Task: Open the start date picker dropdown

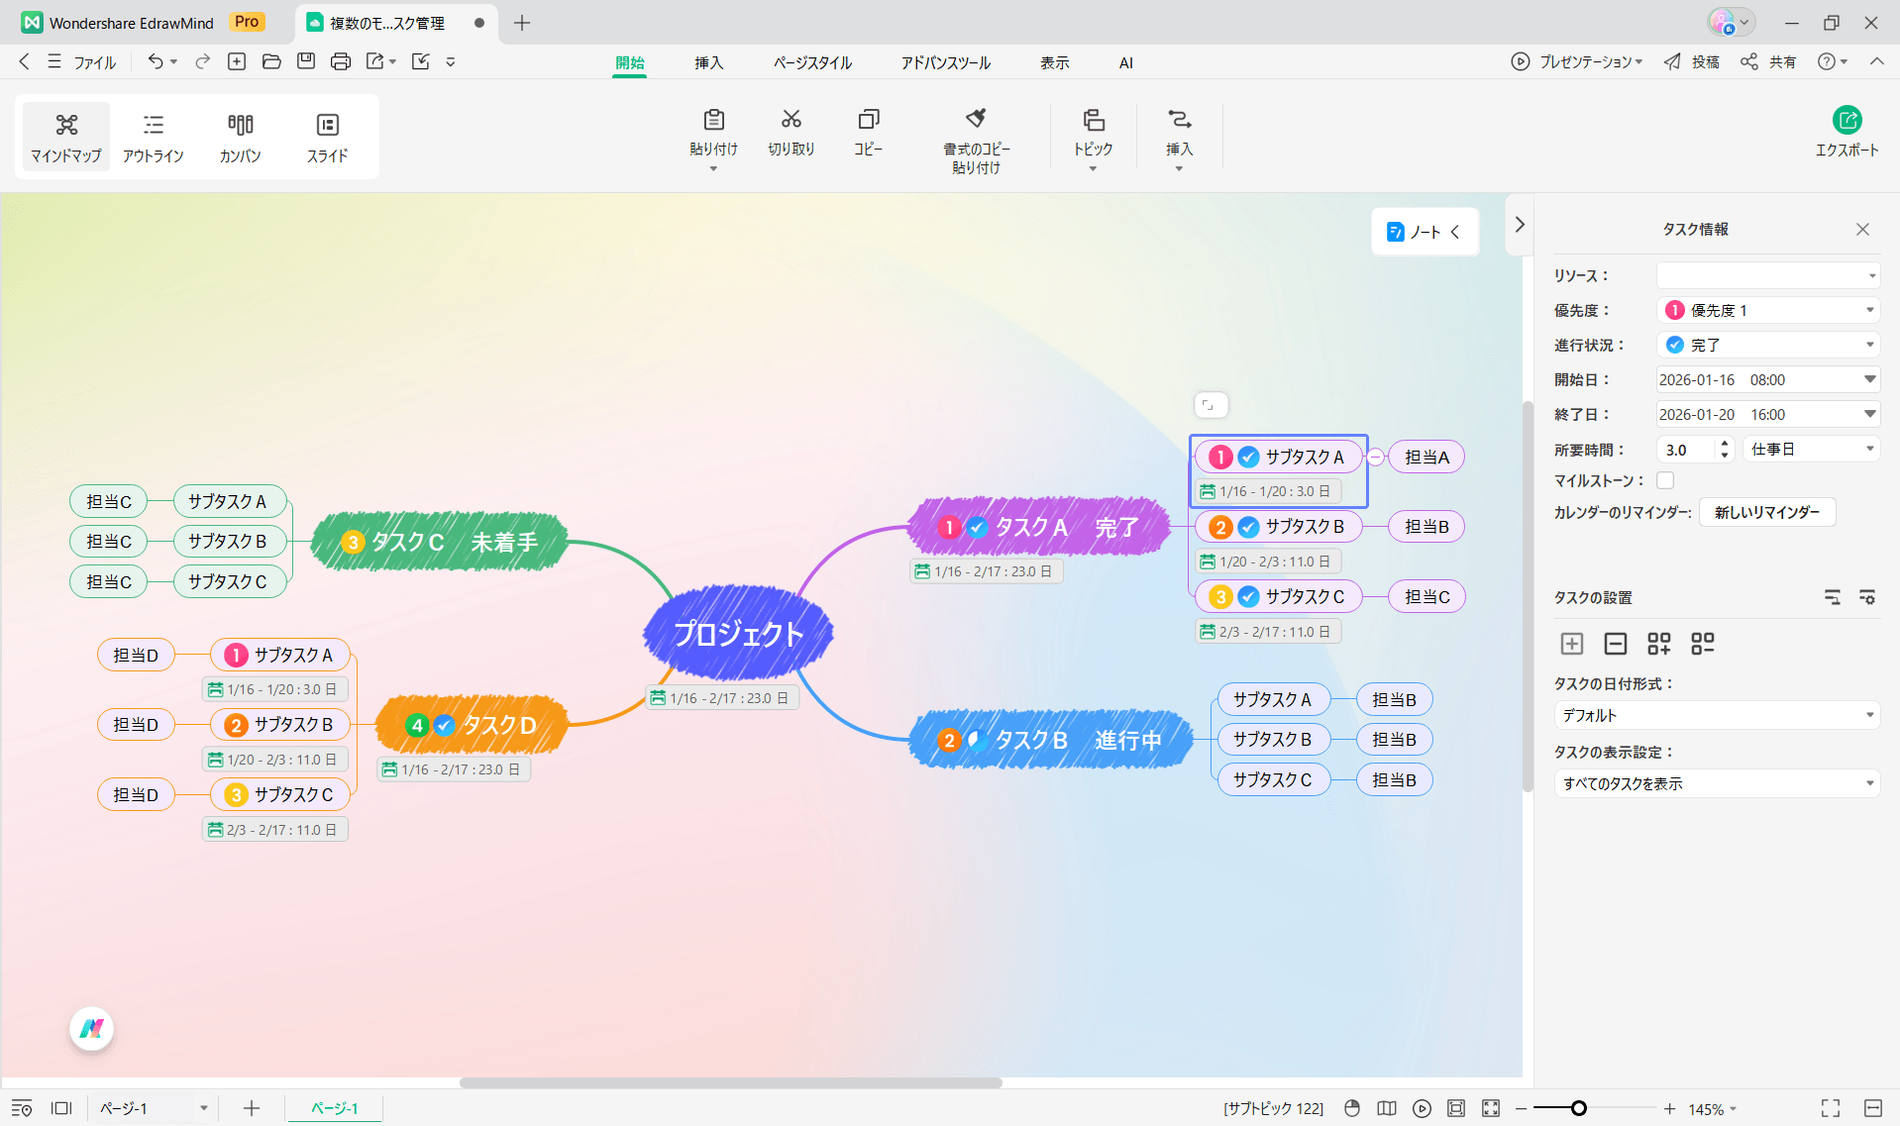Action: click(1869, 379)
